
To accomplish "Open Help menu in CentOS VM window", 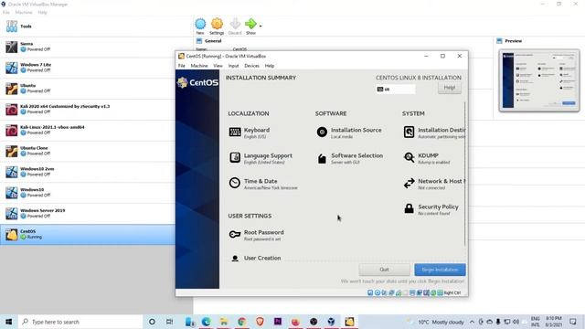I will click(x=270, y=66).
